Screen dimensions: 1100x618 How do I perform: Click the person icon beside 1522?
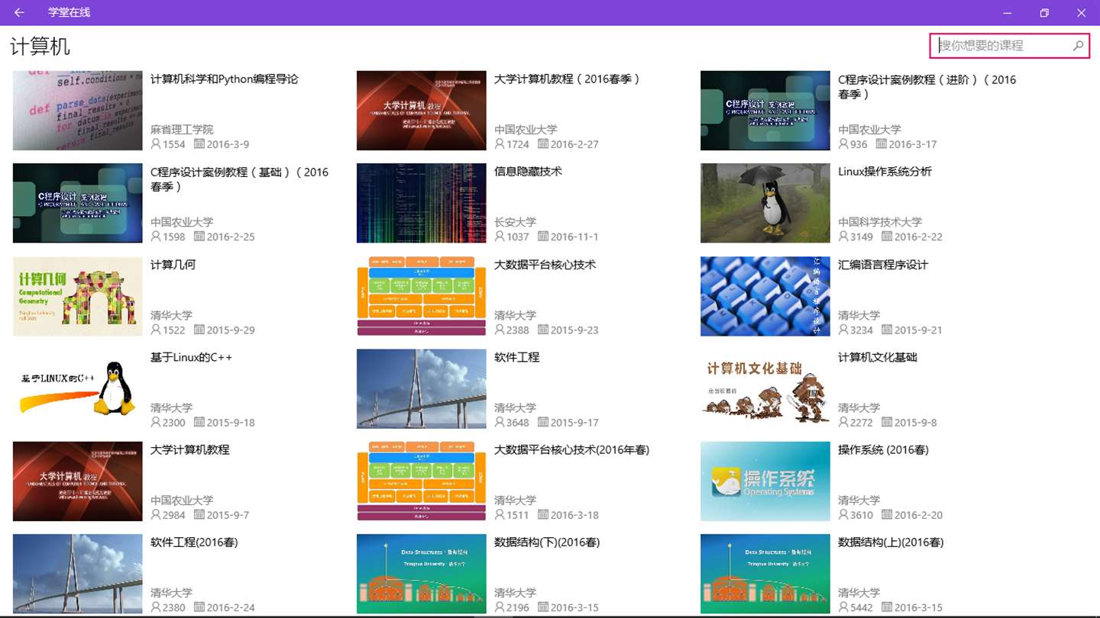156,330
